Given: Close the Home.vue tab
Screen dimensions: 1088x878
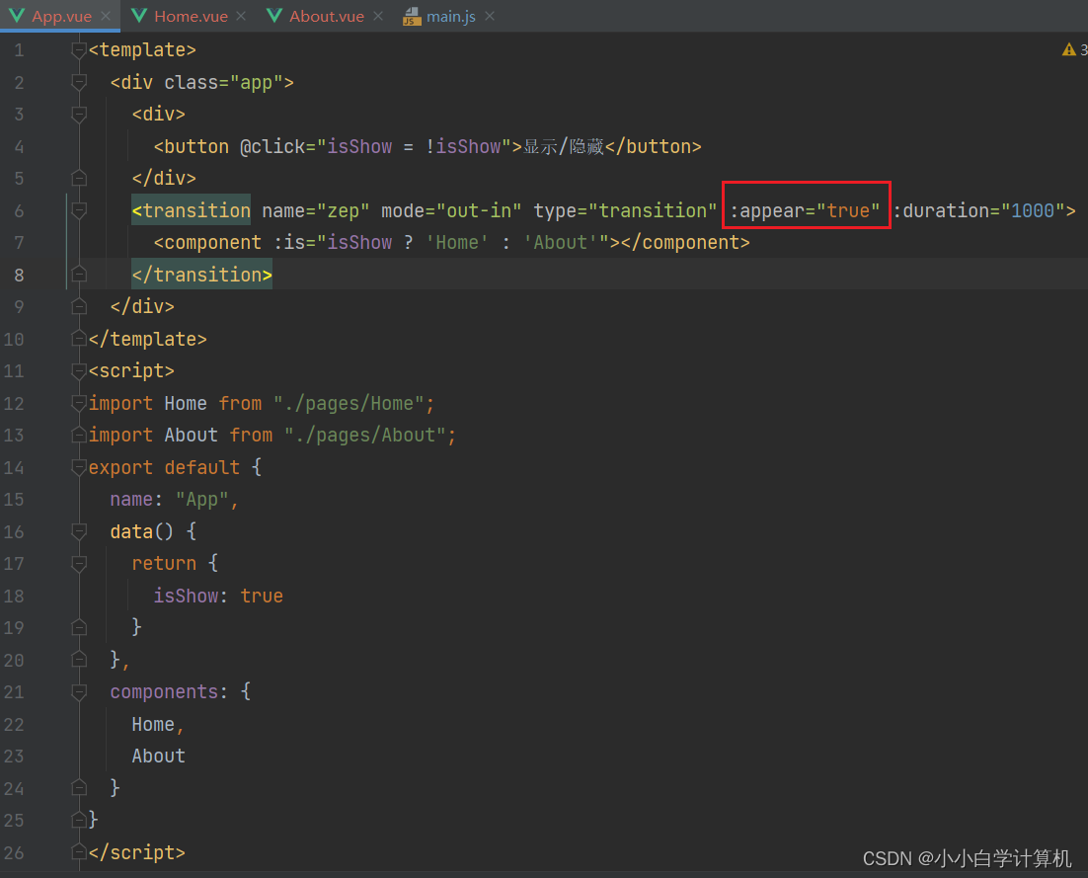Looking at the screenshot, I should tap(241, 16).
